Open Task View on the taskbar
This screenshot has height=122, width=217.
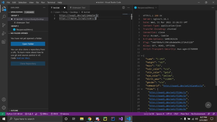click(x=73, y=119)
